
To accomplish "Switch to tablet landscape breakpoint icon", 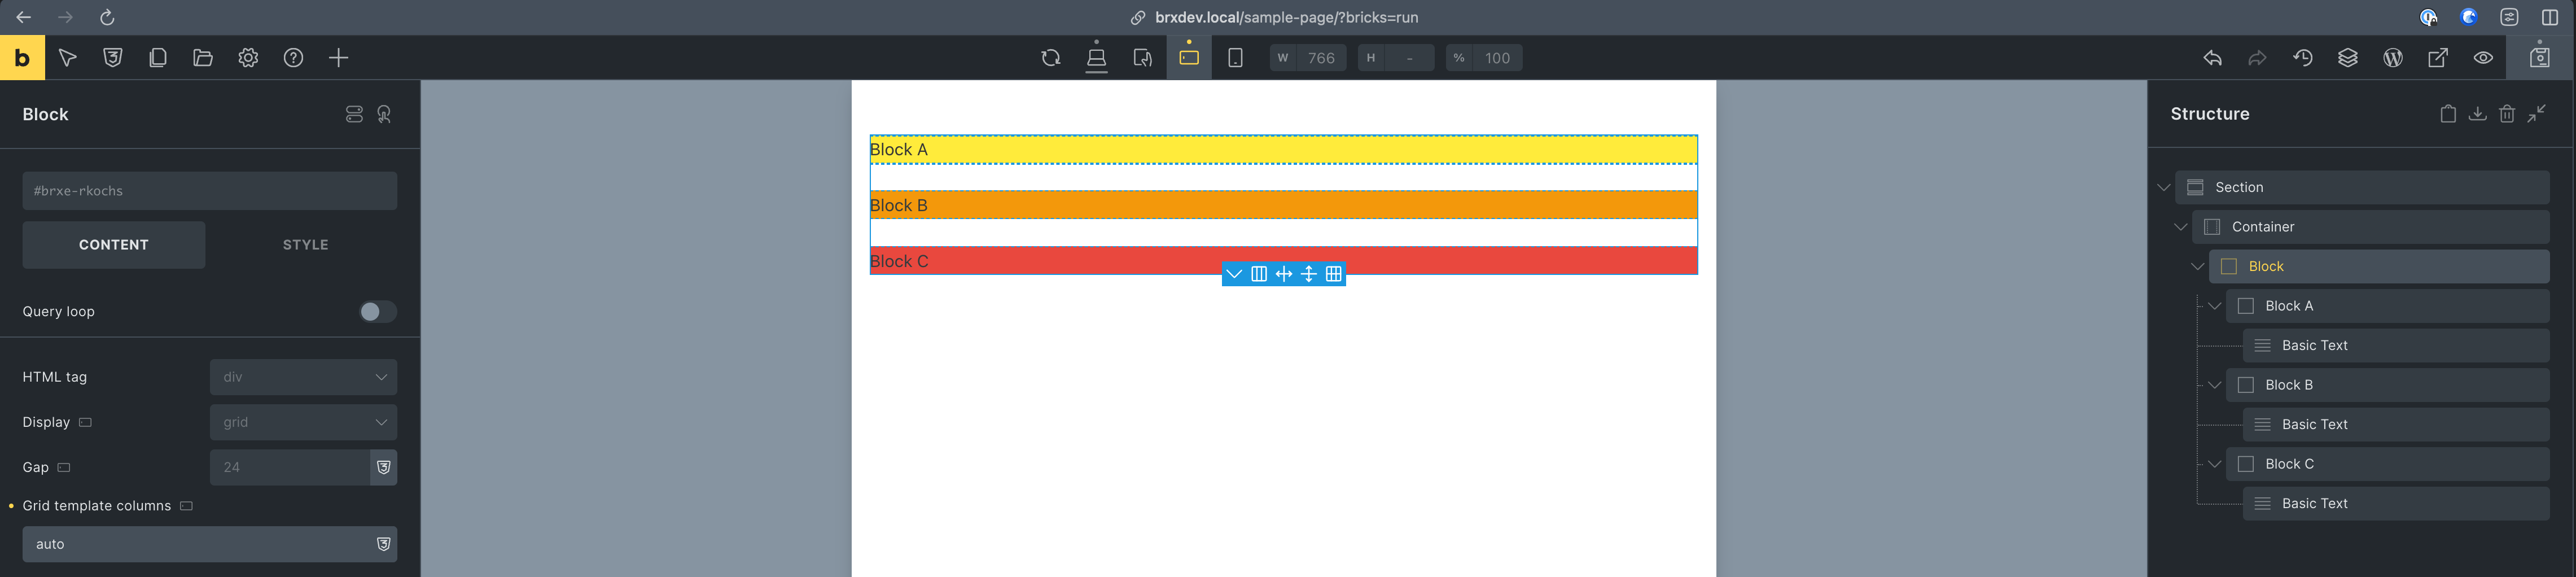I will [x=1142, y=58].
